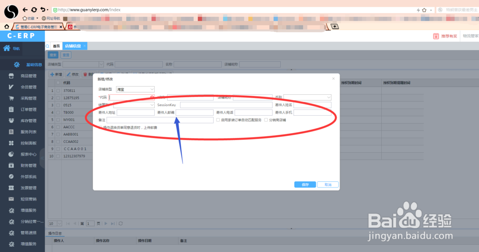The height and width of the screenshot is (252, 479).
Task: Open the 服务列表 list icon
Action: tap(11, 132)
